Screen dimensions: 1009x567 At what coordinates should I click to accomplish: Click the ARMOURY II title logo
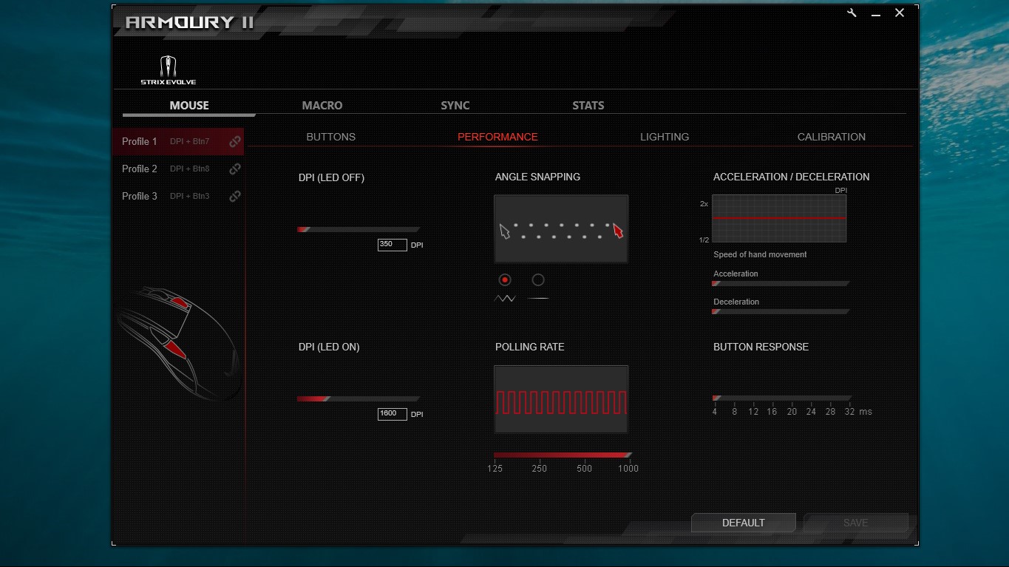coord(189,22)
